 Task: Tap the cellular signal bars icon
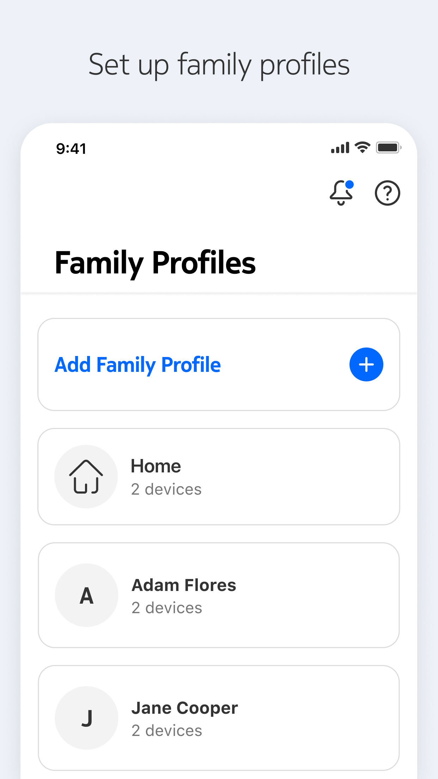pos(340,148)
